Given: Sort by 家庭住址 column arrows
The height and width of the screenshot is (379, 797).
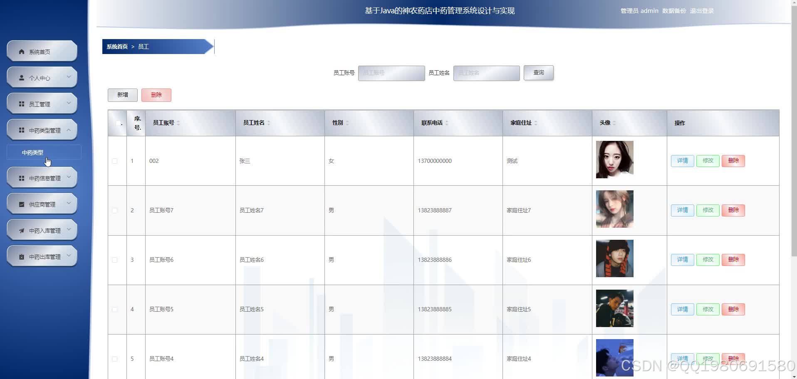Looking at the screenshot, I should (536, 123).
